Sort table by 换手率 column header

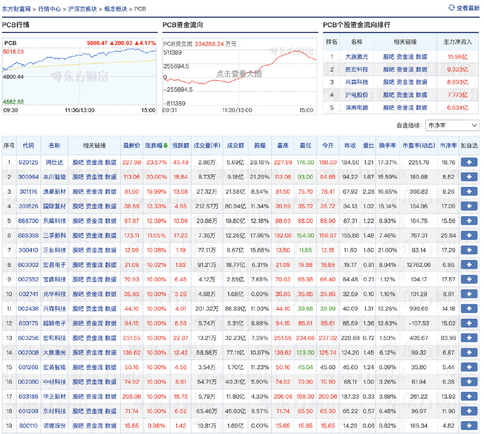[388, 145]
